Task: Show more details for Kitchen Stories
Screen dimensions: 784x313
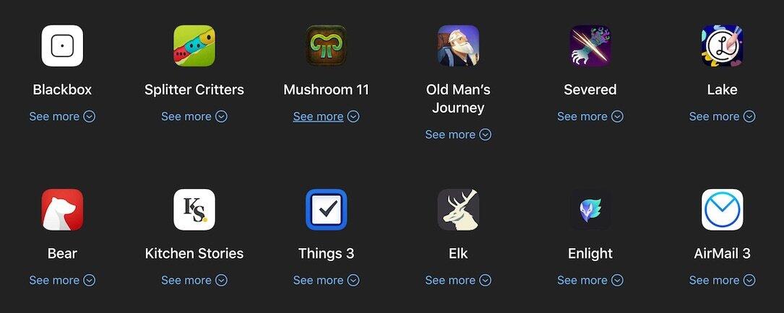Action: (194, 280)
